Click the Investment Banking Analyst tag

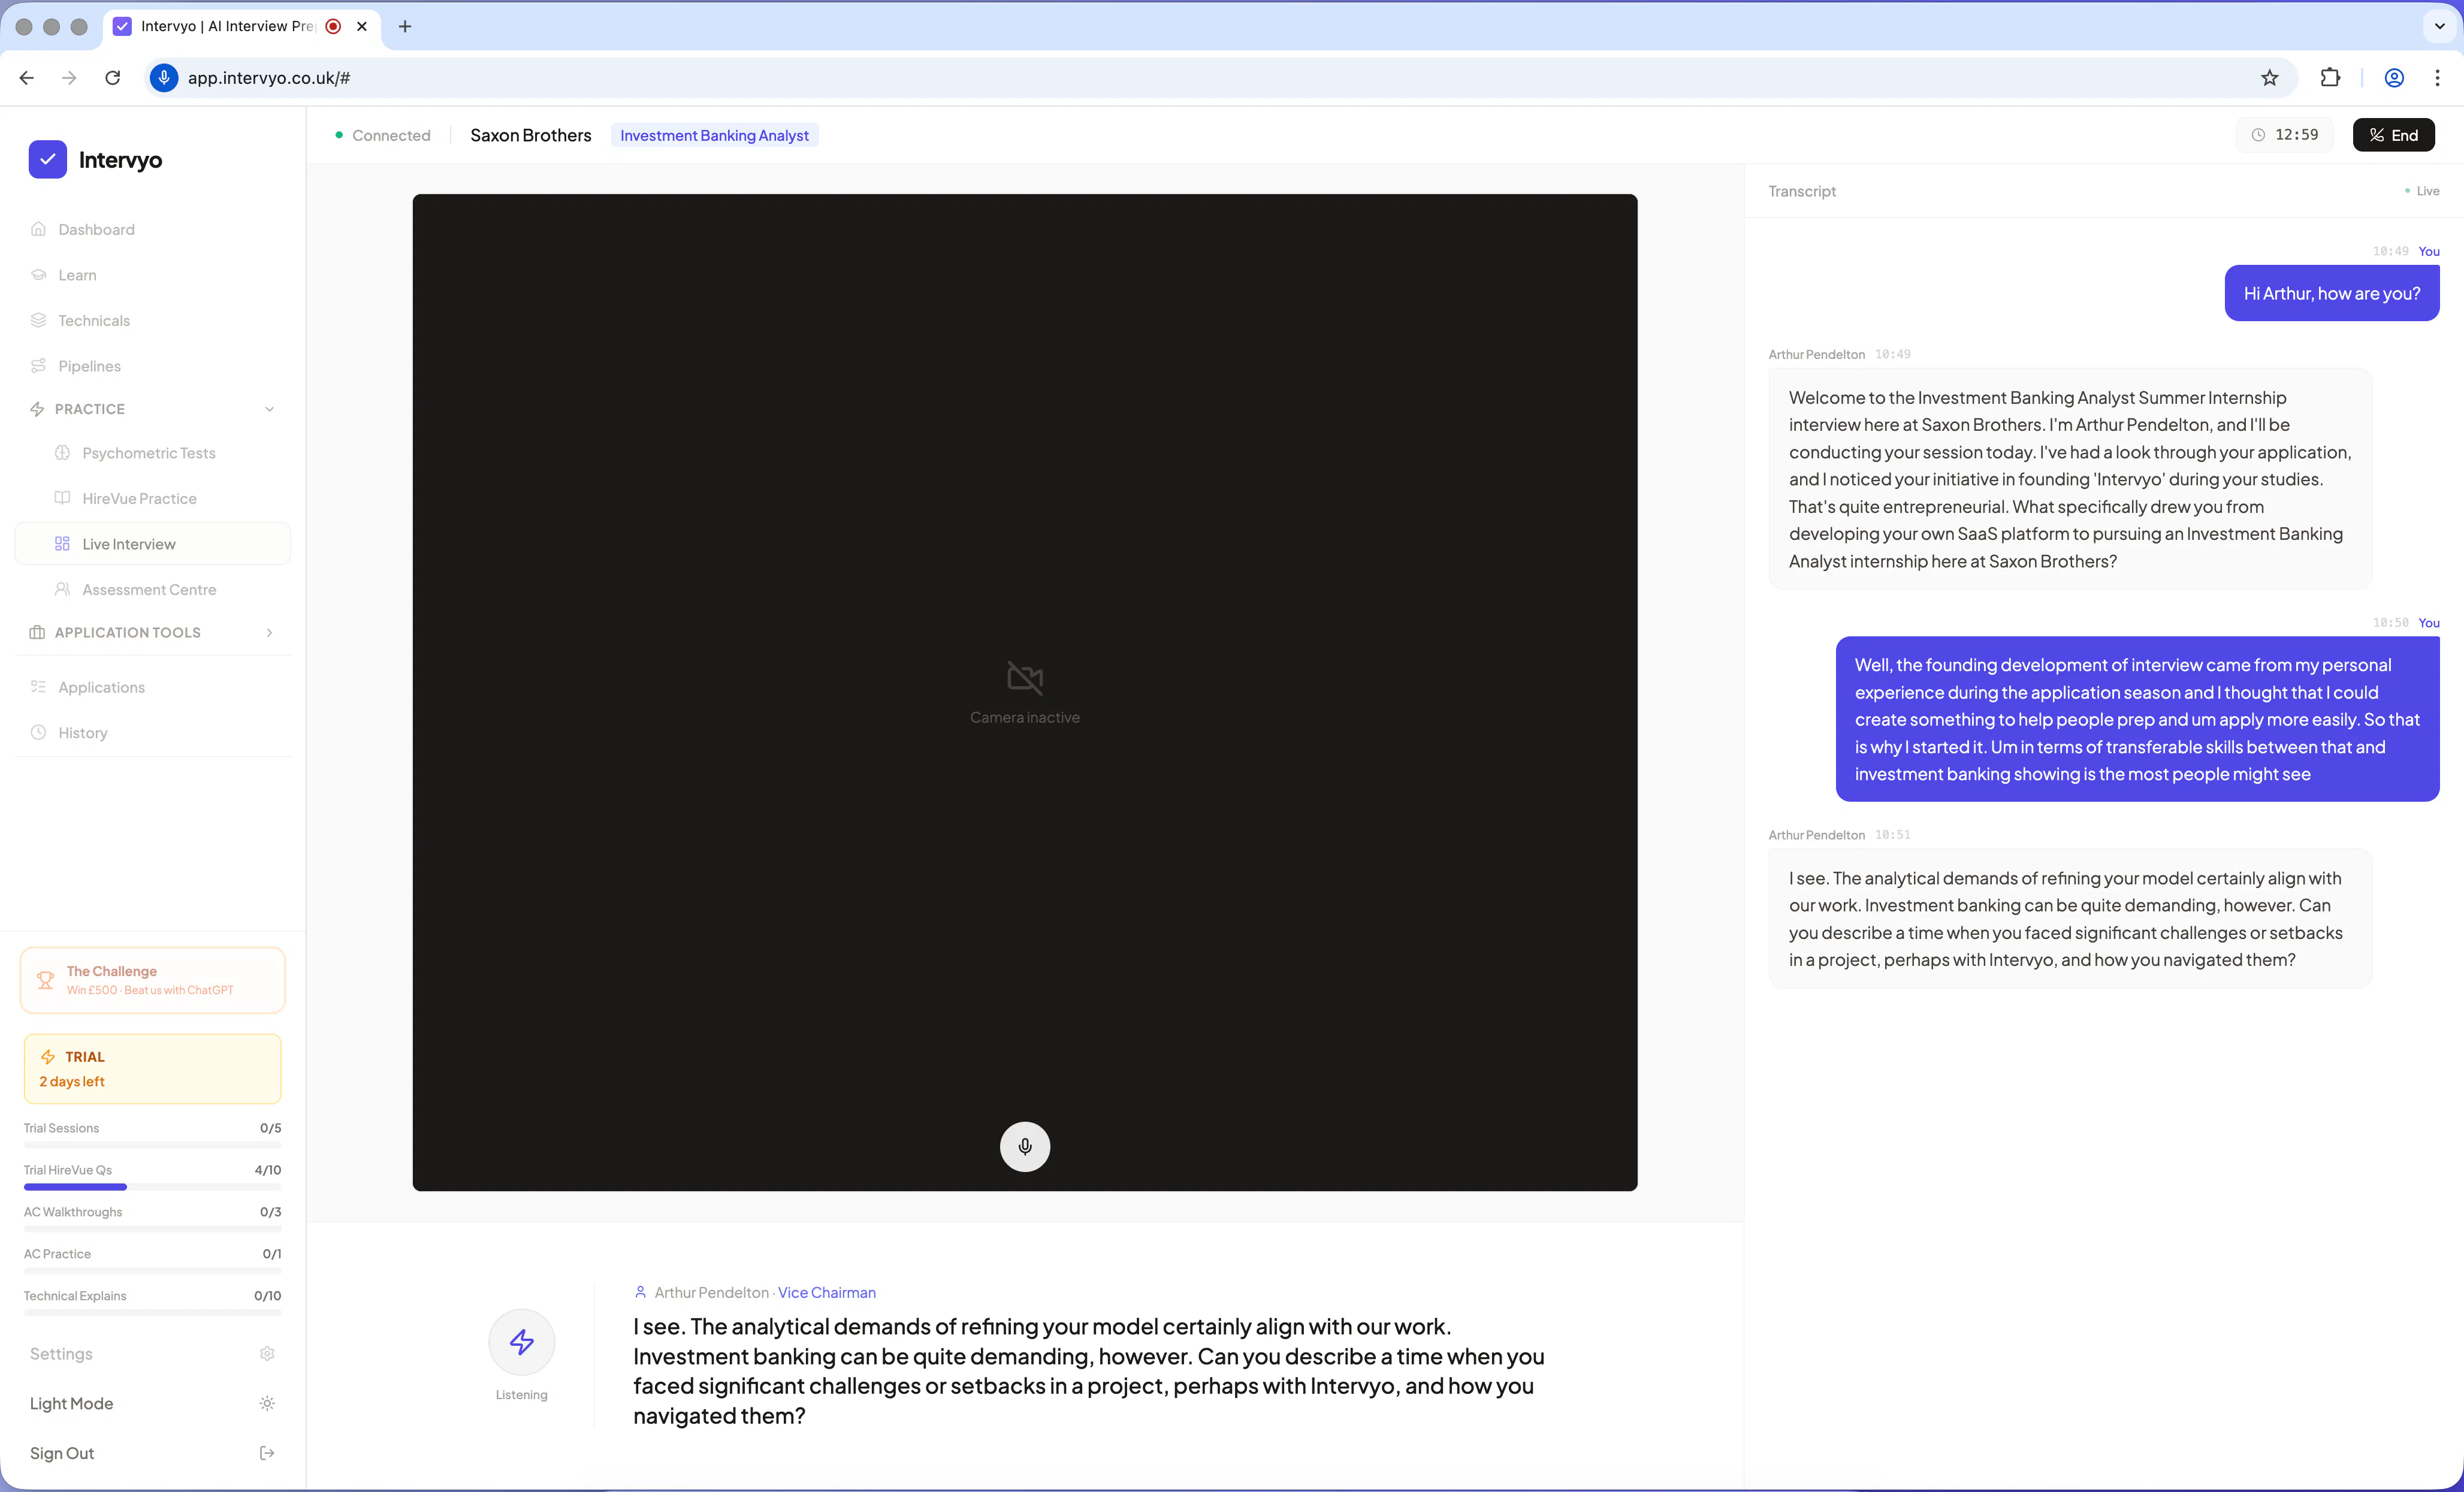[x=714, y=135]
